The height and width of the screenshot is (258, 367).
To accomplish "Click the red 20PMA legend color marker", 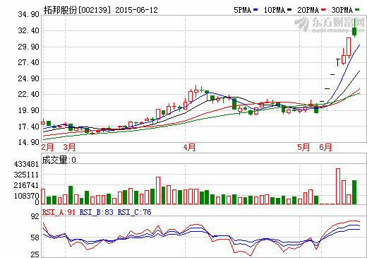I will 323,10.
